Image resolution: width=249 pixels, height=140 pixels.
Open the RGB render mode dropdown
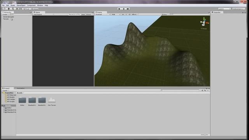116,14
